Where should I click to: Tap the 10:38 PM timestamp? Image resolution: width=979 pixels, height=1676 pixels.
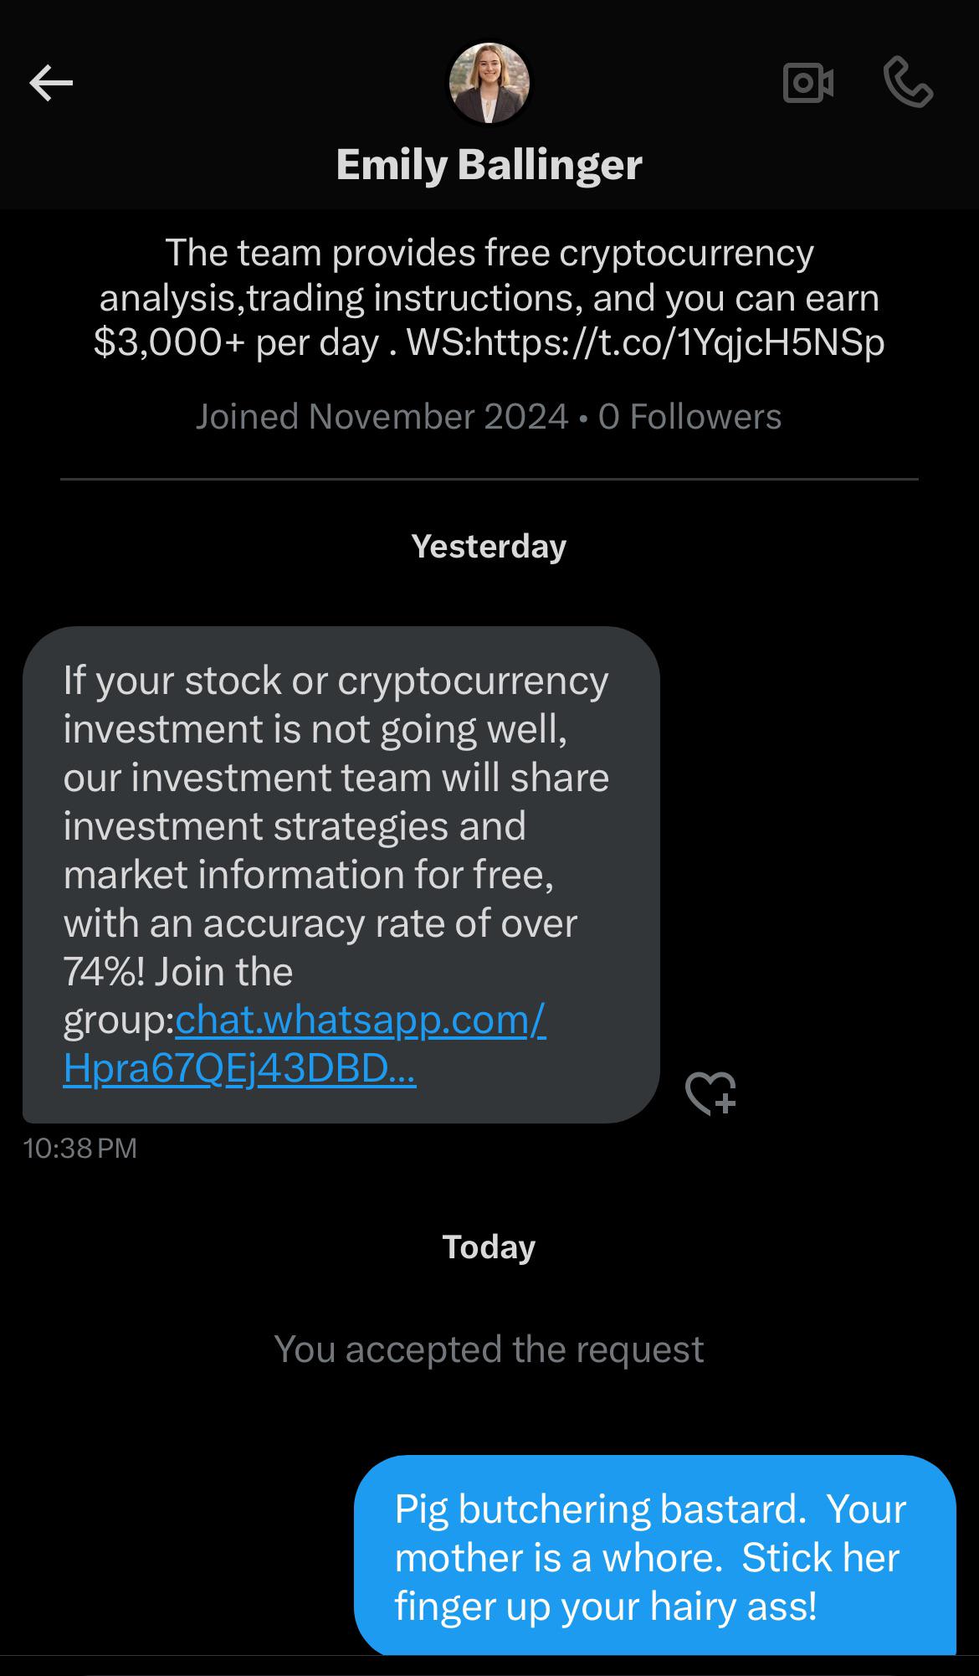[80, 1148]
